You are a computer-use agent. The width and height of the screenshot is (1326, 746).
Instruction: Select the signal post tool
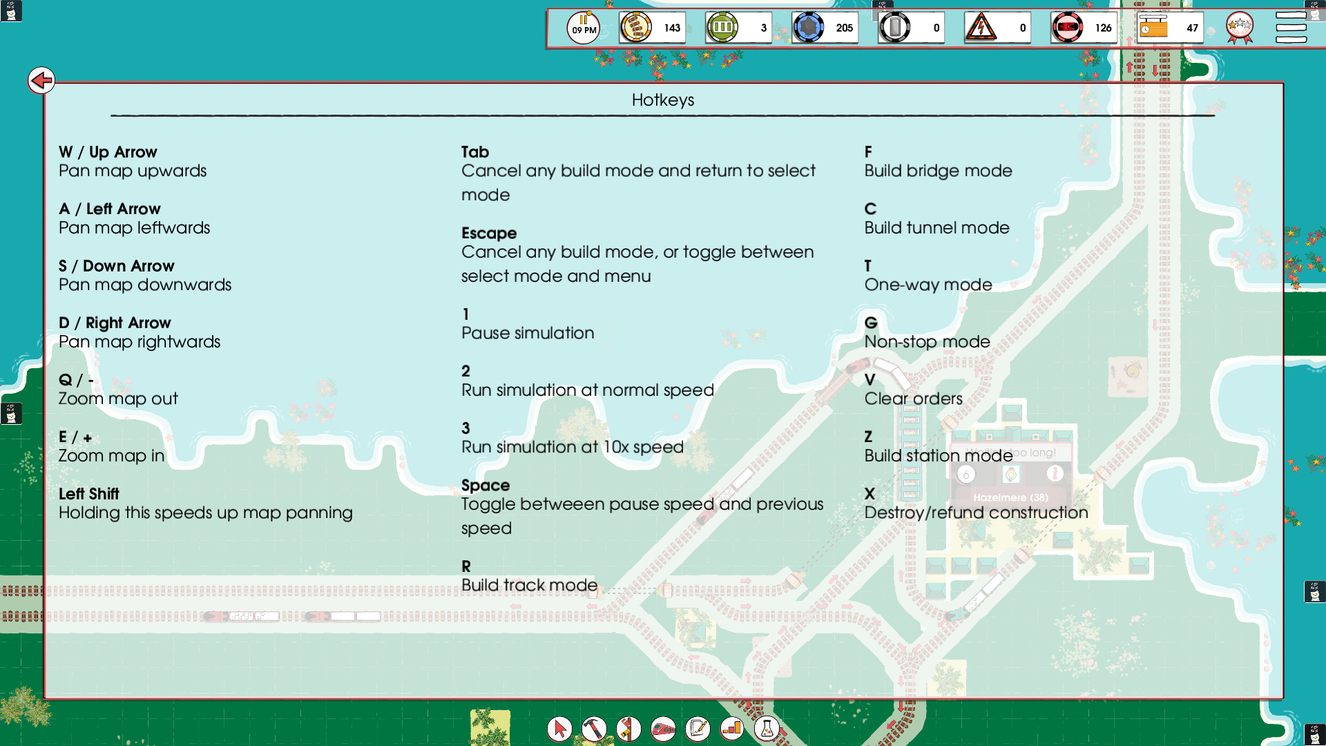[x=628, y=728]
